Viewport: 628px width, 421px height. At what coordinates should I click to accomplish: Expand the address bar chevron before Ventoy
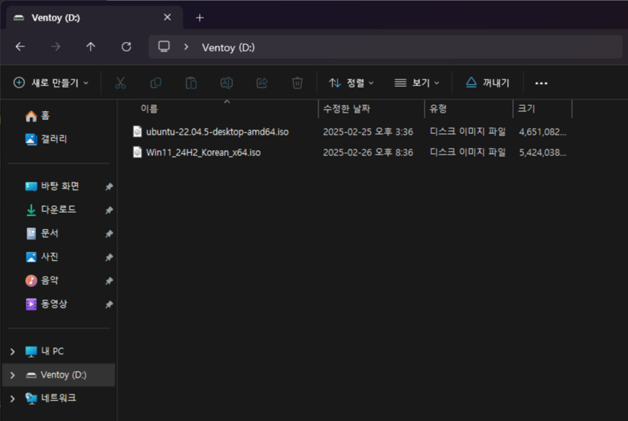(186, 47)
